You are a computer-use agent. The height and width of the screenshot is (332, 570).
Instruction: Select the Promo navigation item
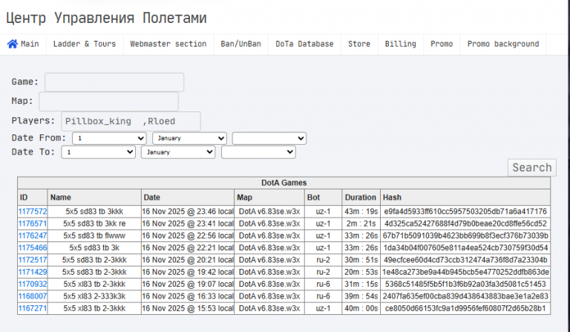click(x=442, y=44)
